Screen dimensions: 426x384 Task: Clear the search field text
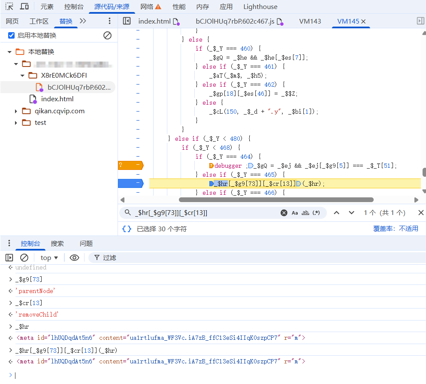coord(284,213)
